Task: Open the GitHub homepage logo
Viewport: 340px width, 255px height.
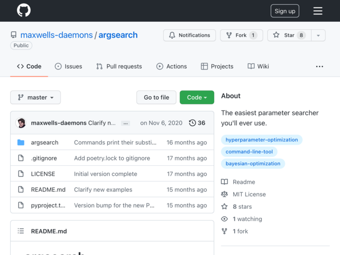Action: (x=24, y=10)
